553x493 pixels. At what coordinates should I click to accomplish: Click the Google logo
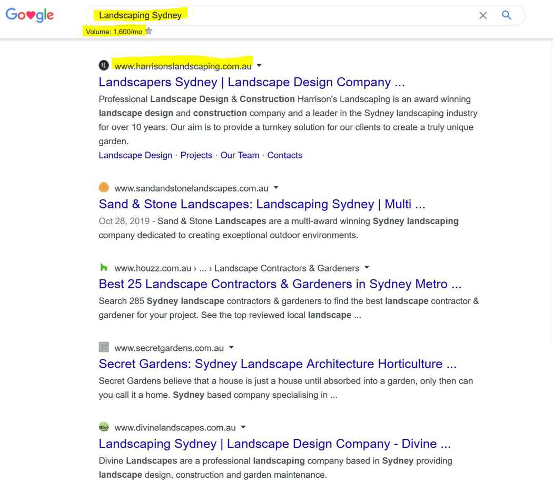click(29, 15)
